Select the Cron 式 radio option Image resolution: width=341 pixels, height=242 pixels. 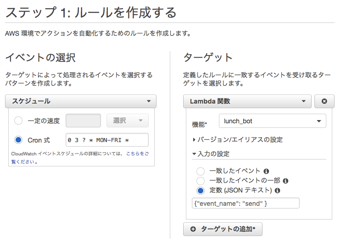[x=18, y=139]
